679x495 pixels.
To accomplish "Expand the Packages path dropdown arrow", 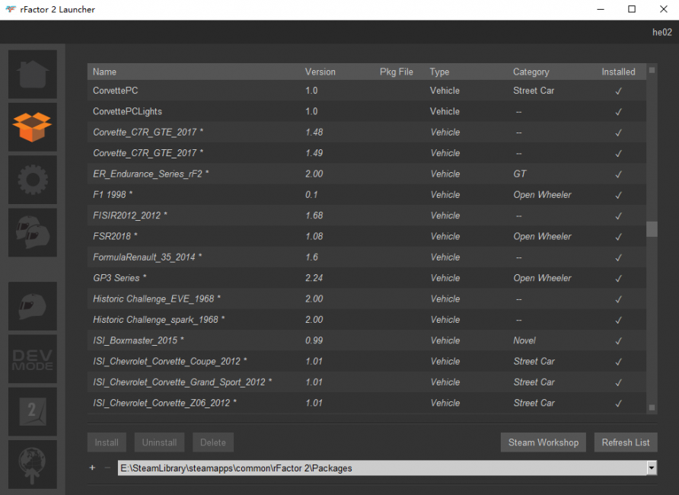I will pos(652,468).
